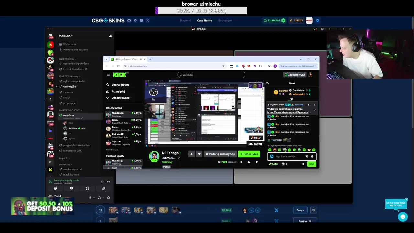Open czat-ogólny Discord channel
Viewport: 414px width, 233px height.
pyautogui.click(x=70, y=87)
